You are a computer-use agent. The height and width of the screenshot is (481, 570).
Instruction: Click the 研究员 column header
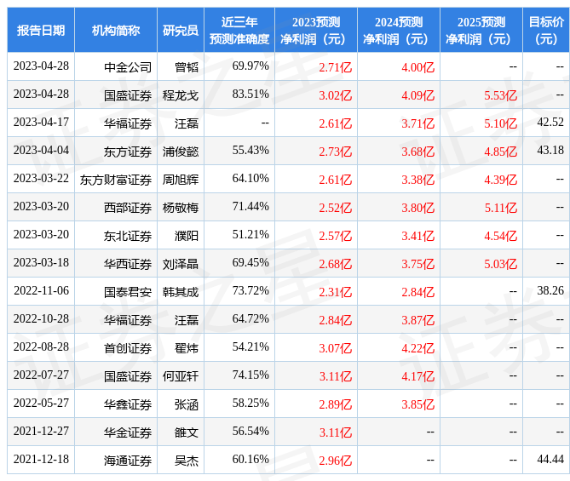point(181,30)
